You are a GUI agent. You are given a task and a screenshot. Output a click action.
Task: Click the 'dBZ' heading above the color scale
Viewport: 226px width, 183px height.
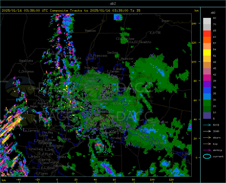pyautogui.click(x=213, y=13)
